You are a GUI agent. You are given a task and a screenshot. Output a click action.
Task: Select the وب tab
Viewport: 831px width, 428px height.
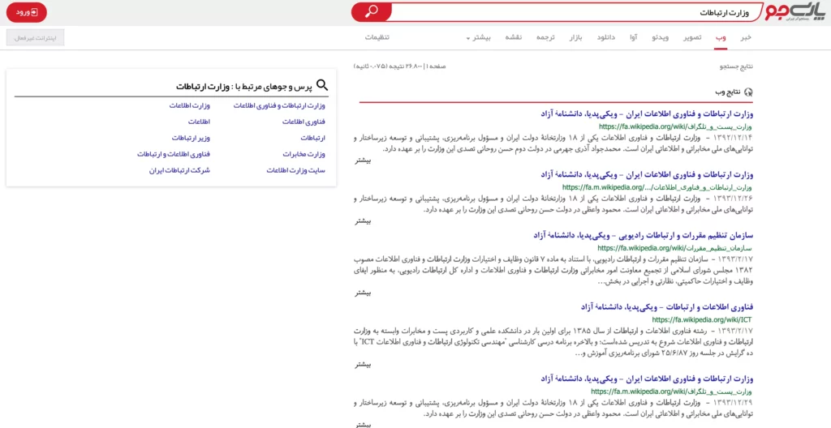(x=721, y=37)
